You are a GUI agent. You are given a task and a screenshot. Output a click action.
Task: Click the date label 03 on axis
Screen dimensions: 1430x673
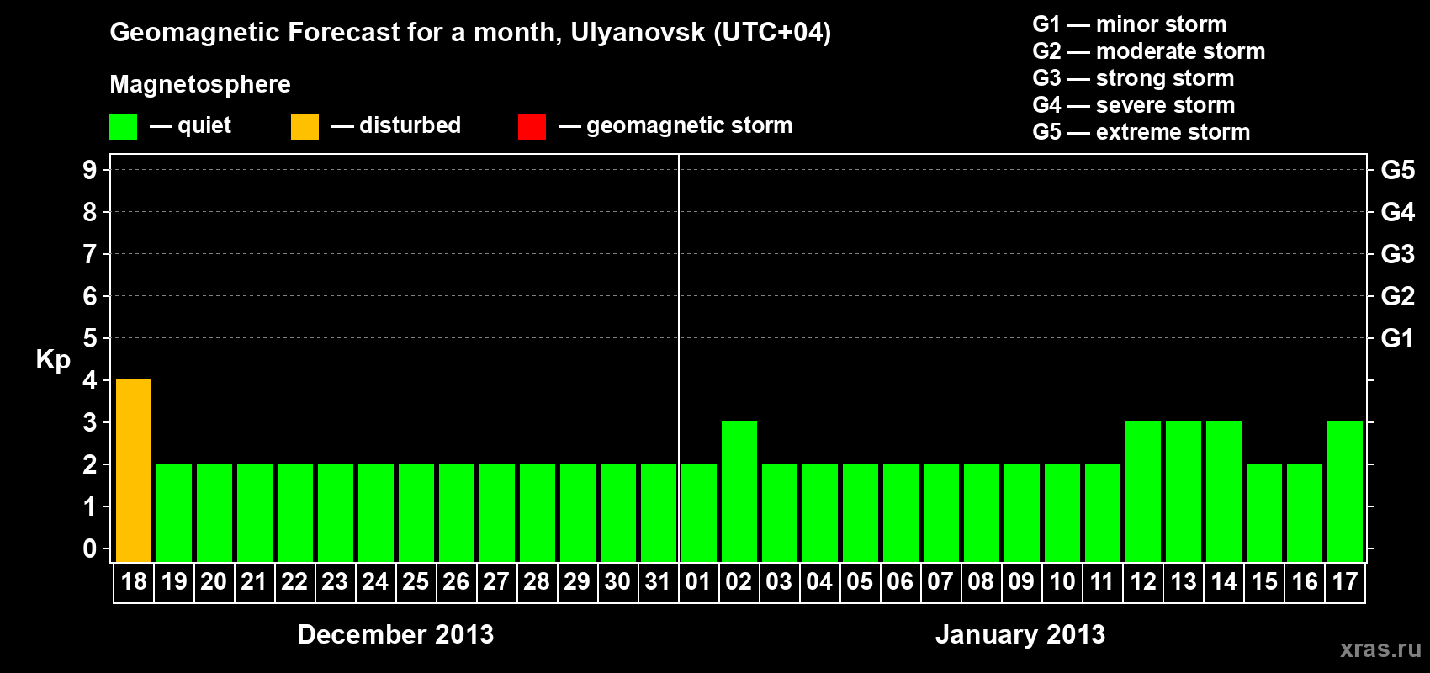(779, 581)
